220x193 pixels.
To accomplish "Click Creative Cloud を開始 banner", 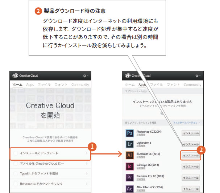I will (50, 108).
